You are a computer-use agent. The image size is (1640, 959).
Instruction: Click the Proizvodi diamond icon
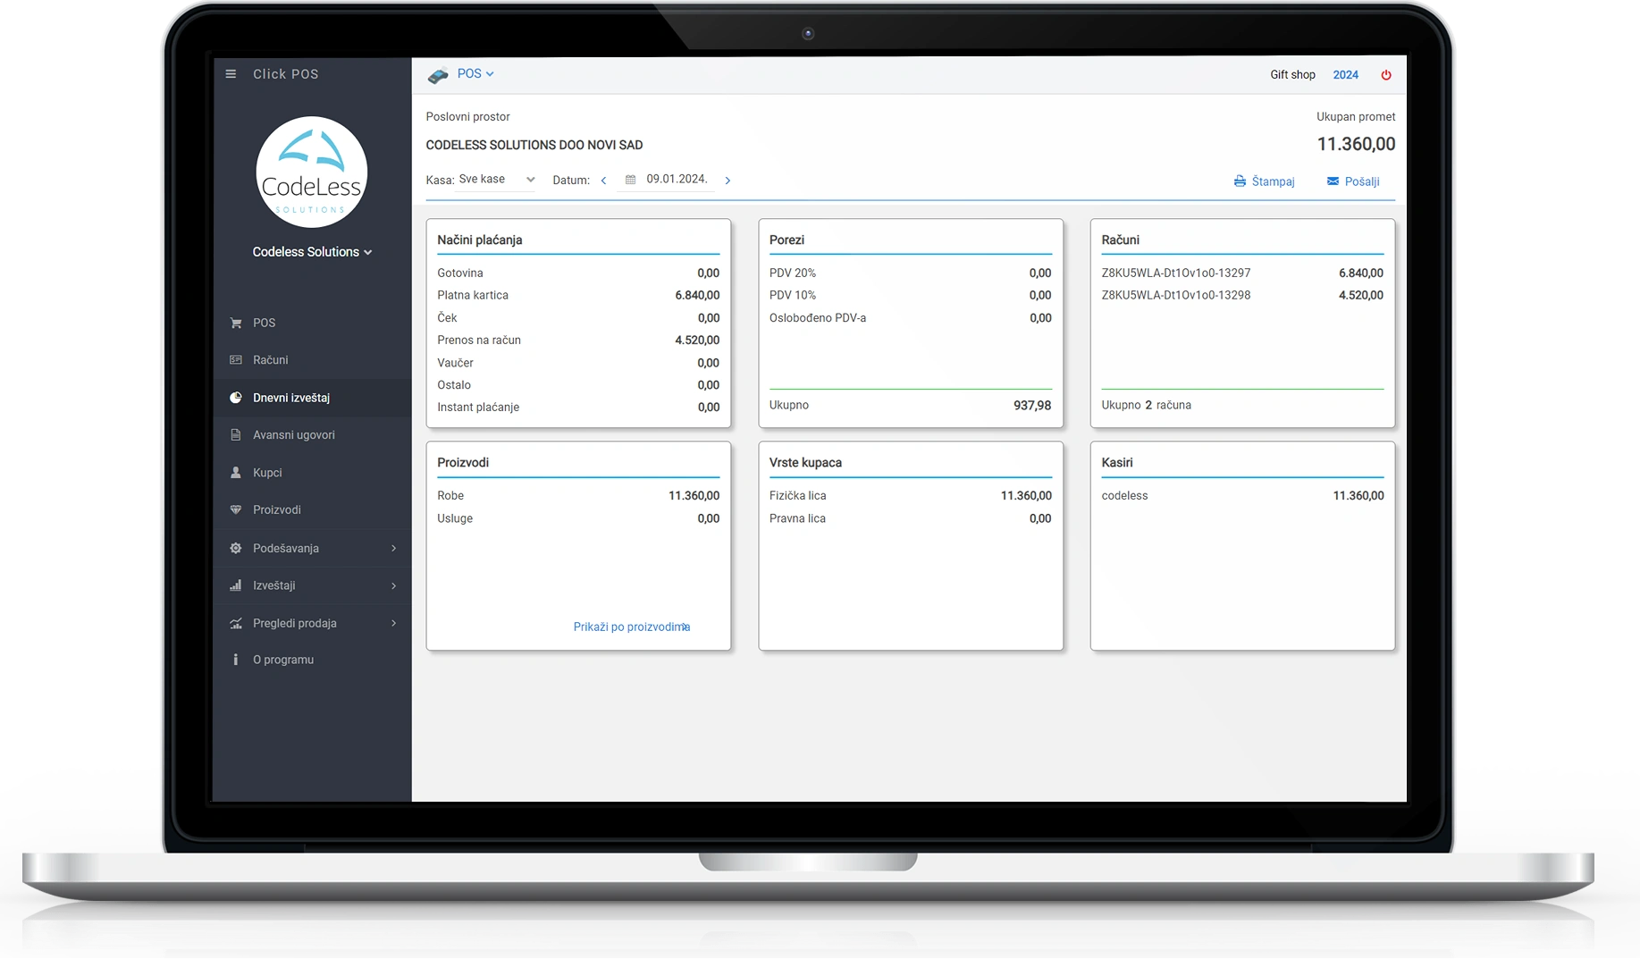tap(236, 510)
